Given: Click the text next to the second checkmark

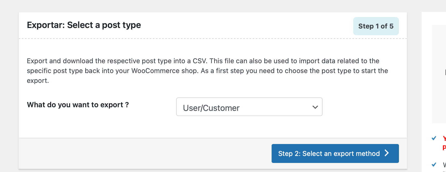Looking at the screenshot, I should pyautogui.click(x=444, y=165).
